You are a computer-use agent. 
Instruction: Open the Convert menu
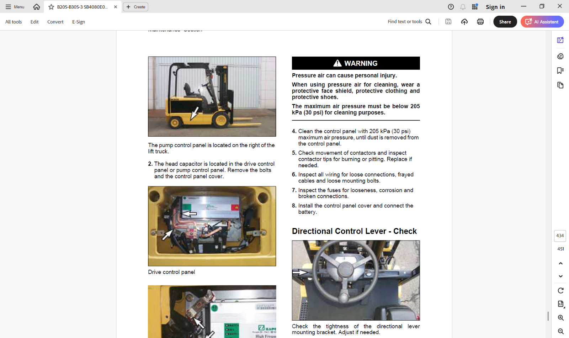pos(55,22)
